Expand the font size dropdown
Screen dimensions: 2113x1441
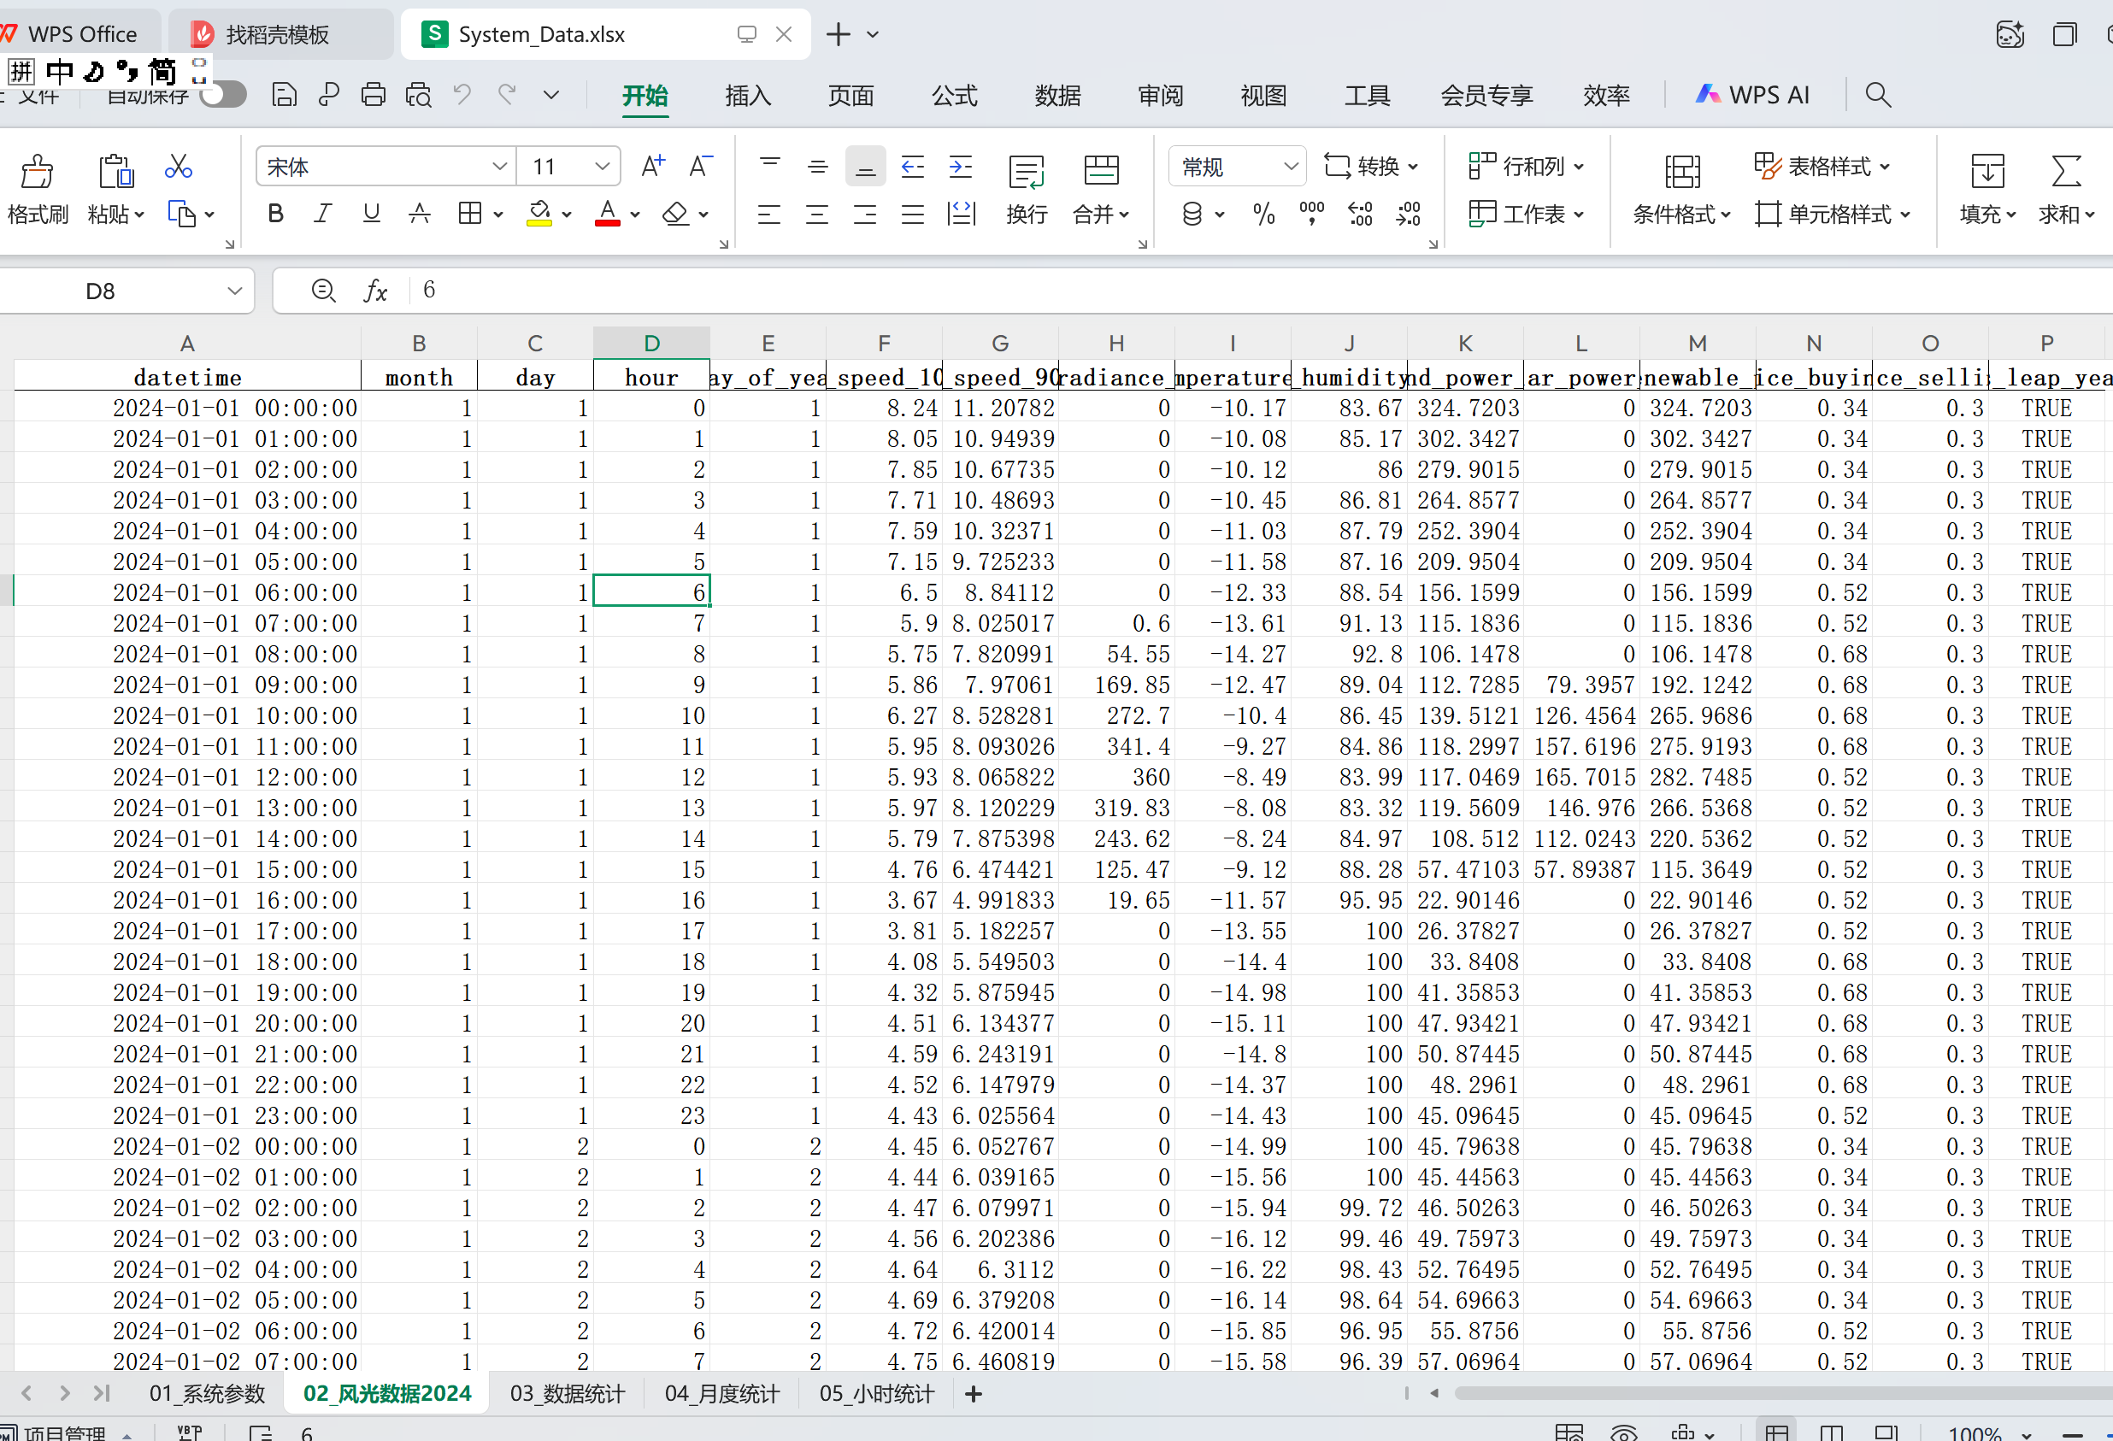click(x=601, y=167)
